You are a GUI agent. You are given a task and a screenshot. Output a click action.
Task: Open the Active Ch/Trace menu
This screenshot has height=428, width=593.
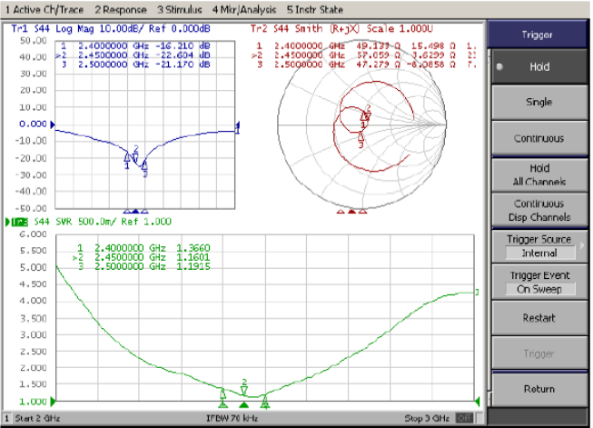click(x=37, y=8)
